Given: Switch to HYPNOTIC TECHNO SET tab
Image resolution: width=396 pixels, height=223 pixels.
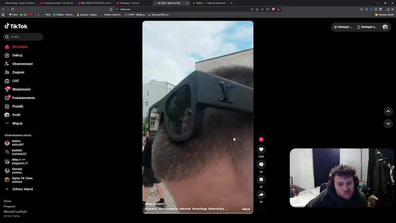Looking at the screenshot, I should 95,3.
